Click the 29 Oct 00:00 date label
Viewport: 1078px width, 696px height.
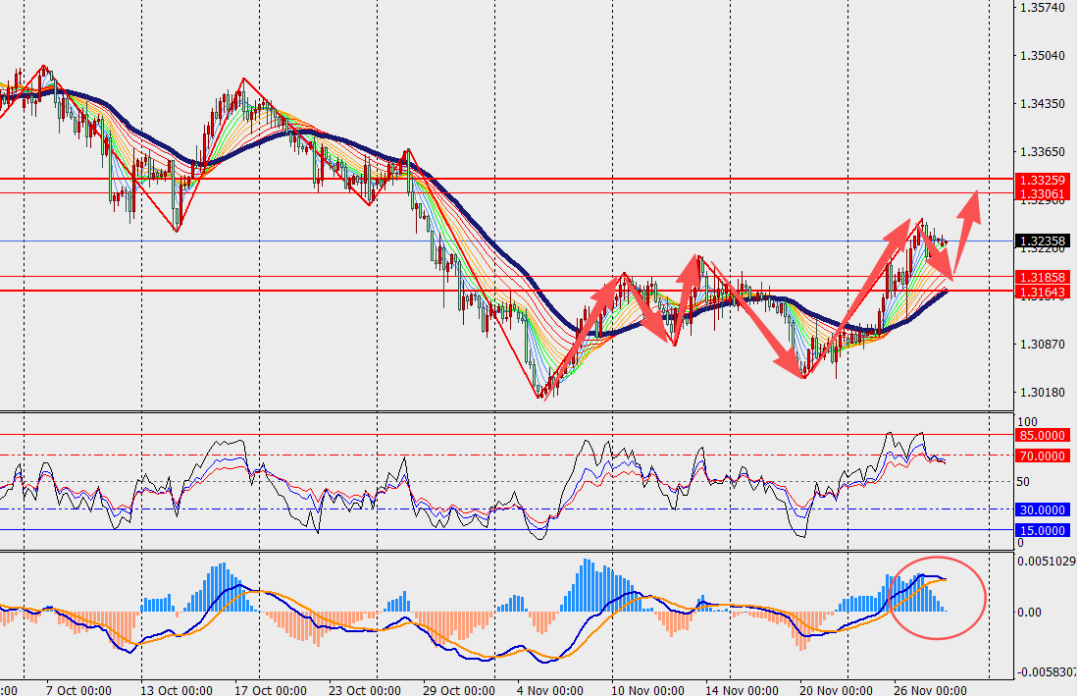456,688
